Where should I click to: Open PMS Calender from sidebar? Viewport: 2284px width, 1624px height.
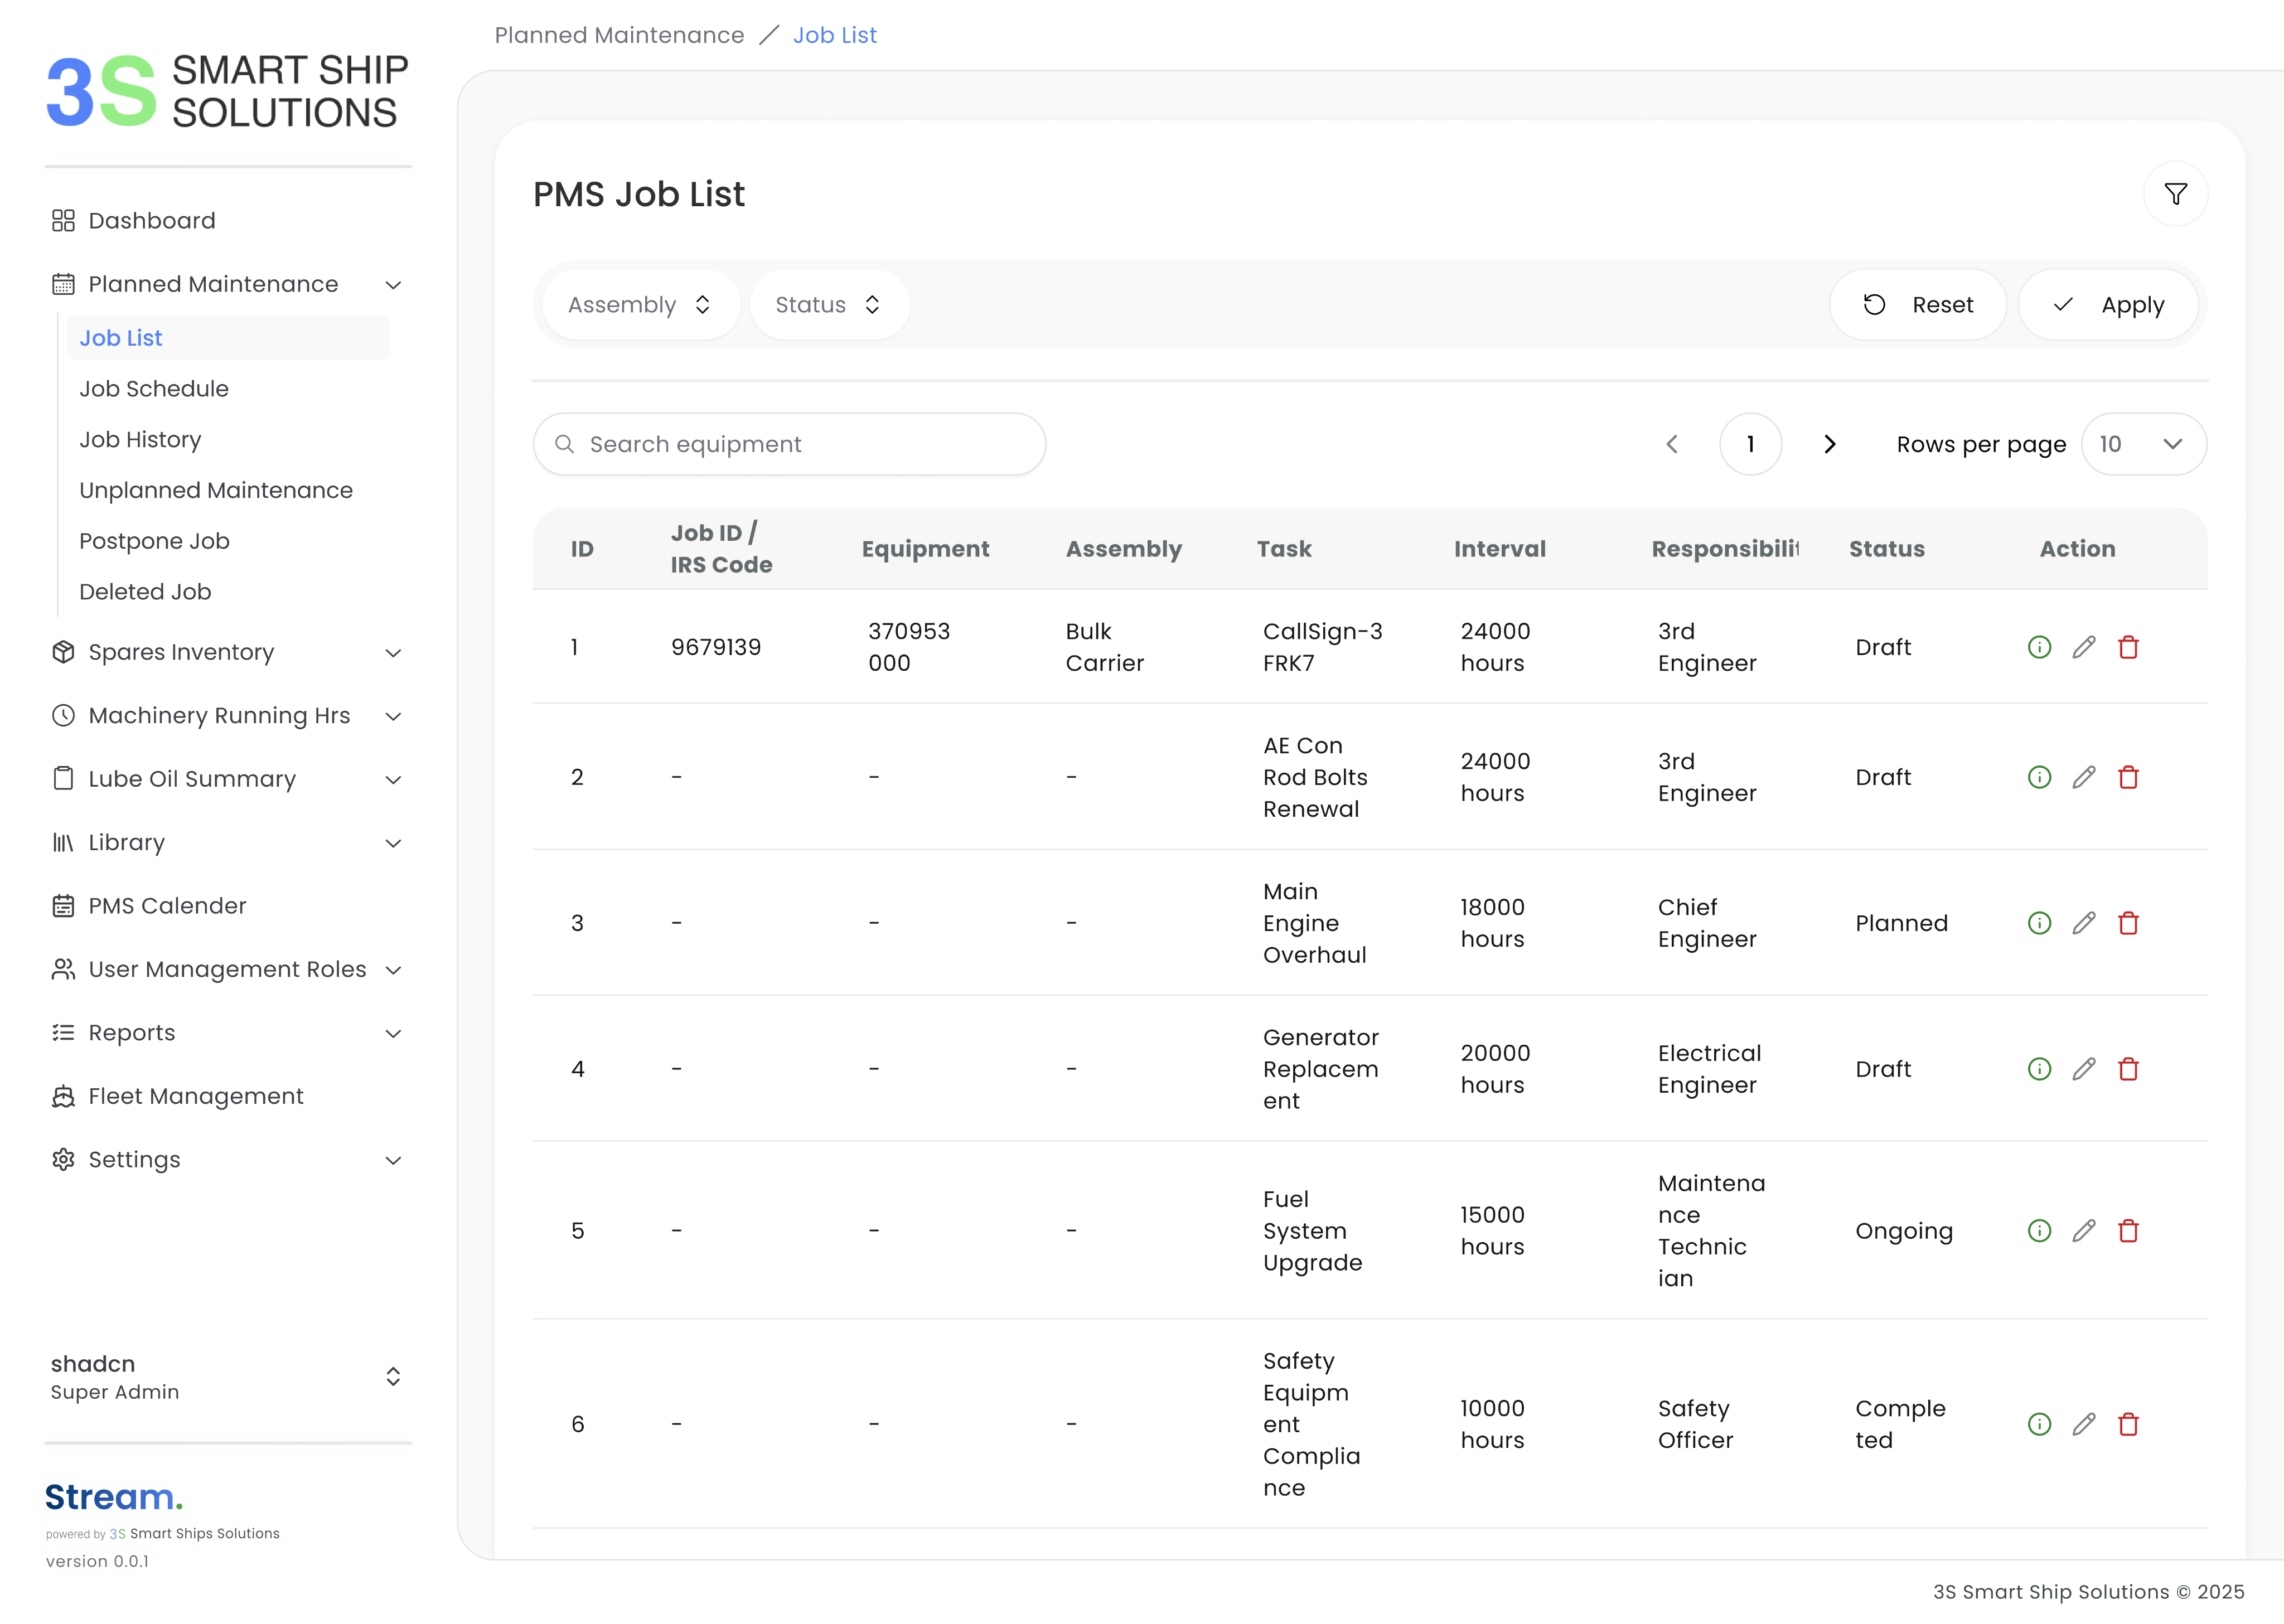click(x=167, y=906)
